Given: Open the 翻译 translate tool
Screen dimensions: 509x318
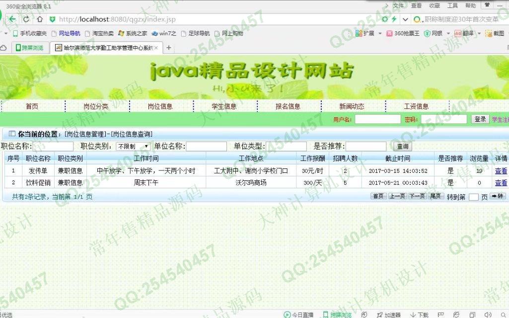Looking at the screenshot, I should coord(464,33).
